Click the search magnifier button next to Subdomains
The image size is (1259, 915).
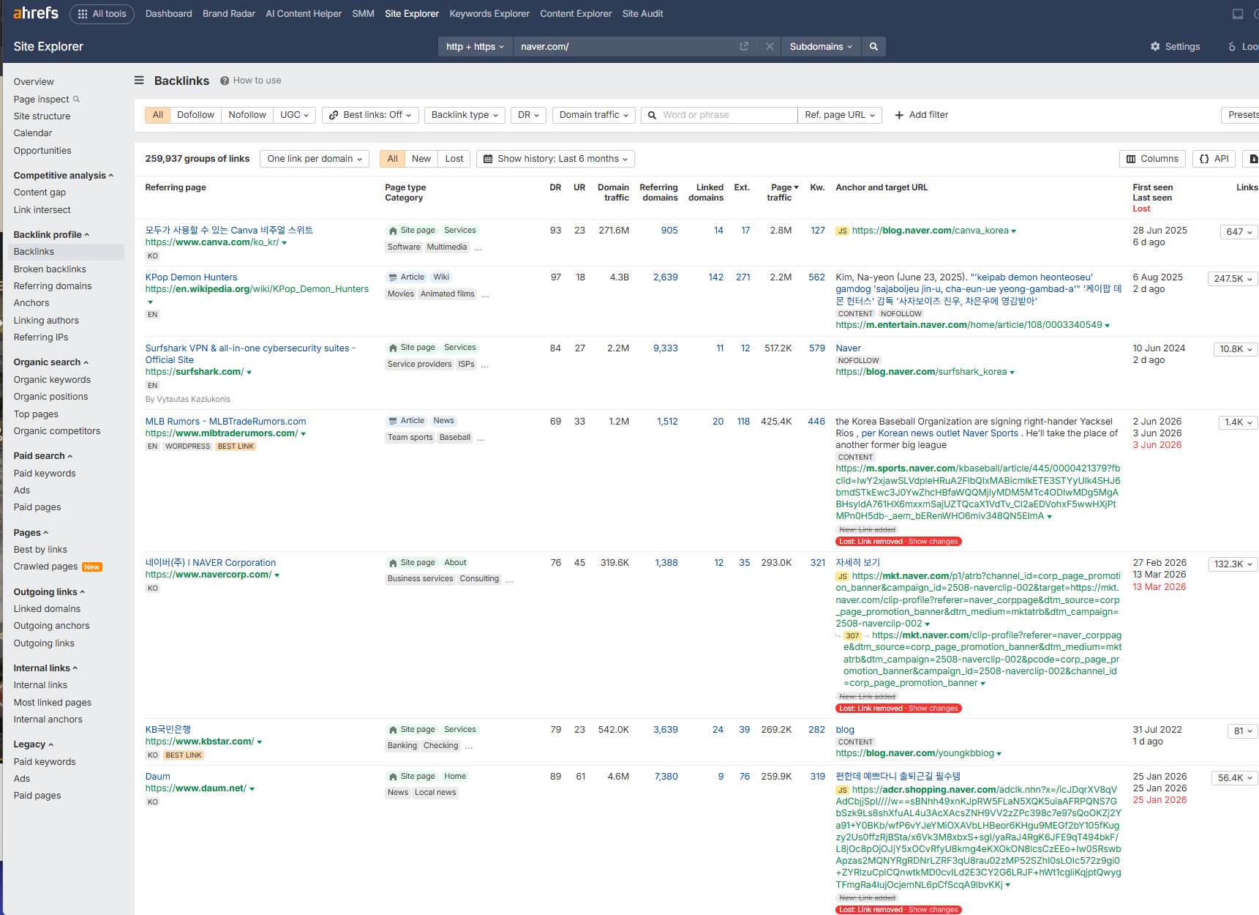point(873,46)
